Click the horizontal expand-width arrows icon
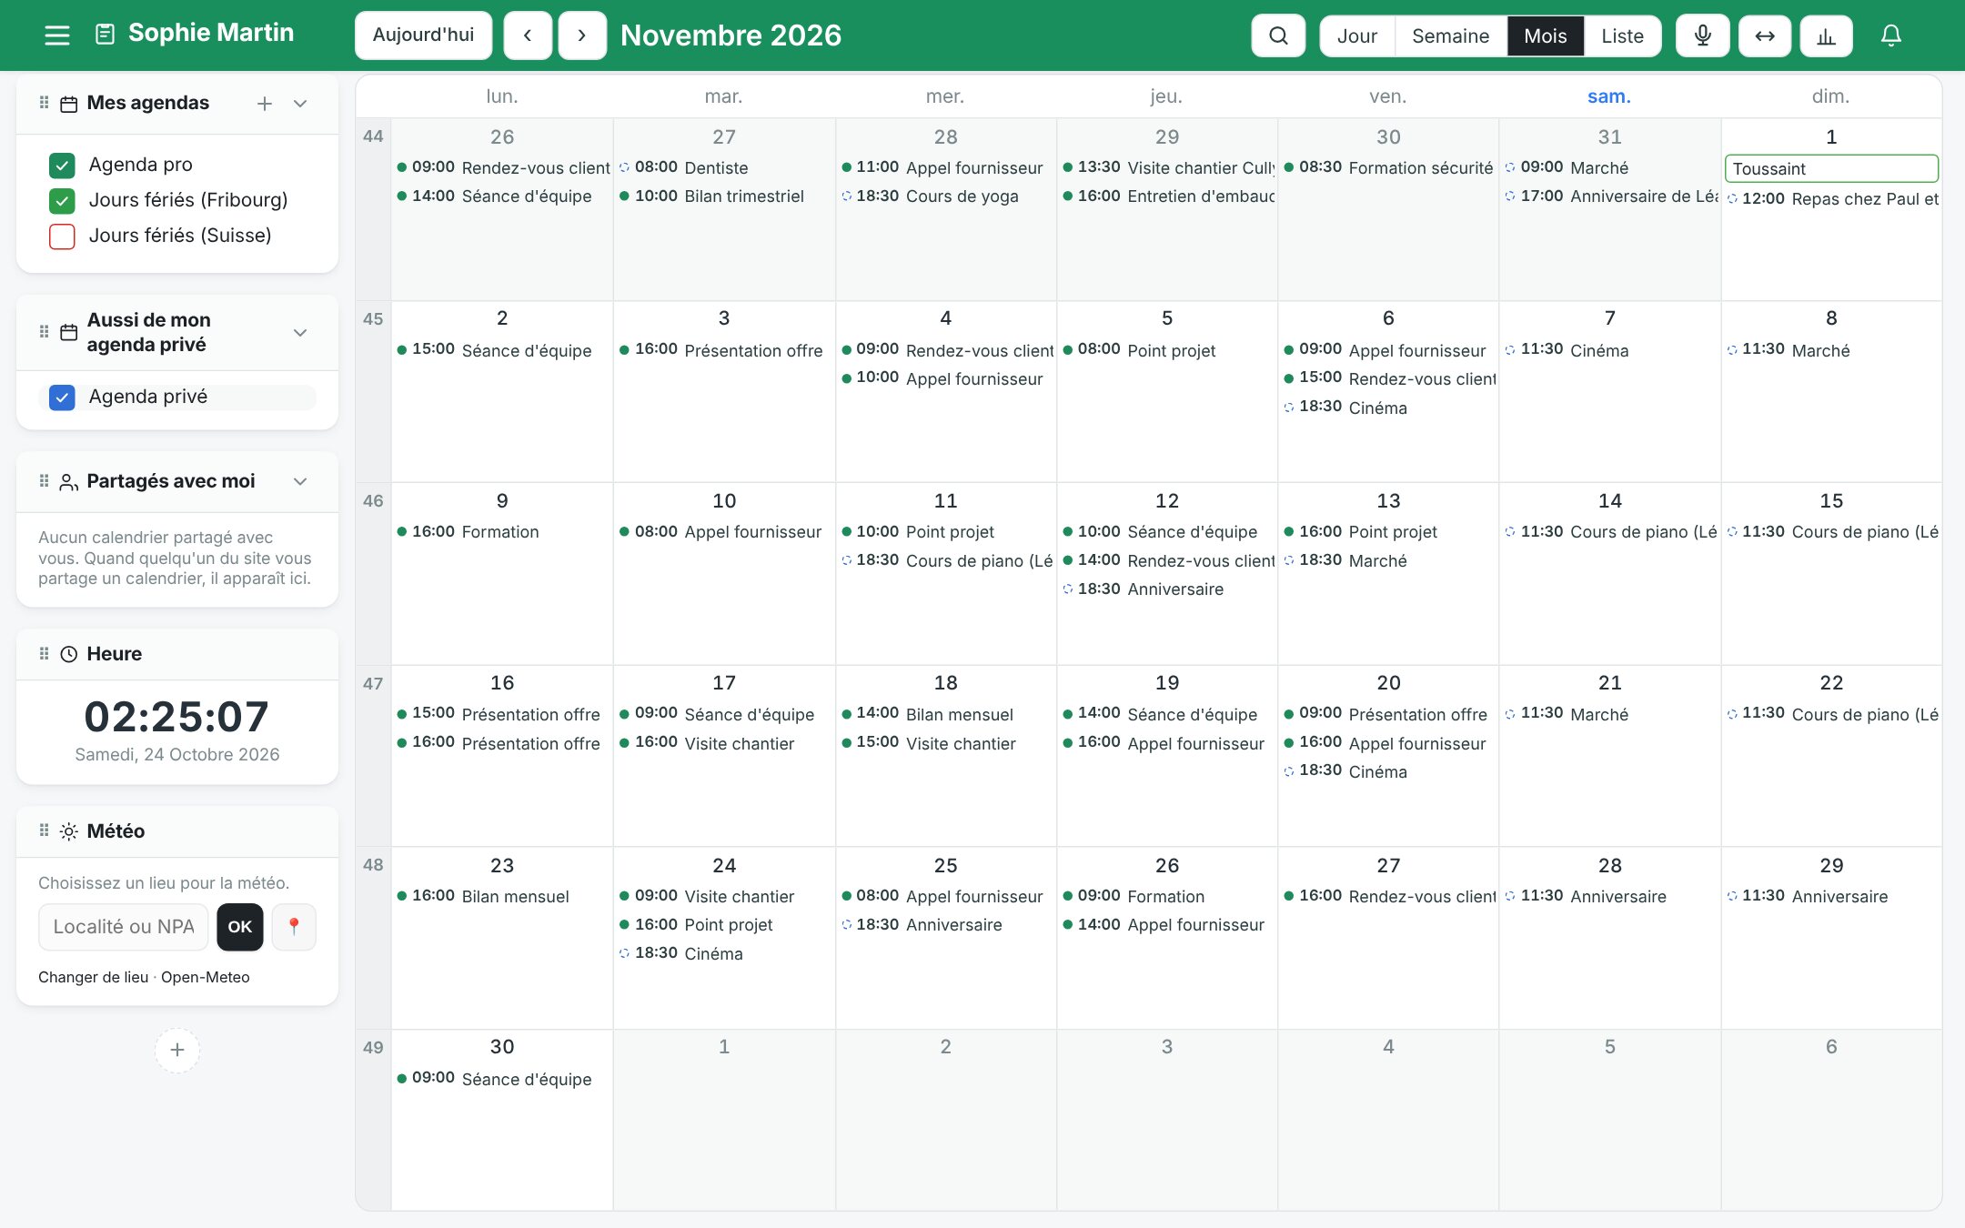This screenshot has width=1965, height=1228. click(x=1765, y=35)
